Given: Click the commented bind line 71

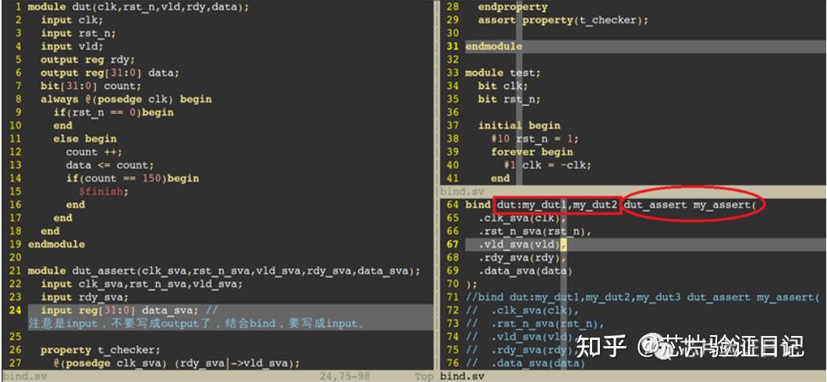Looking at the screenshot, I should click(x=642, y=297).
